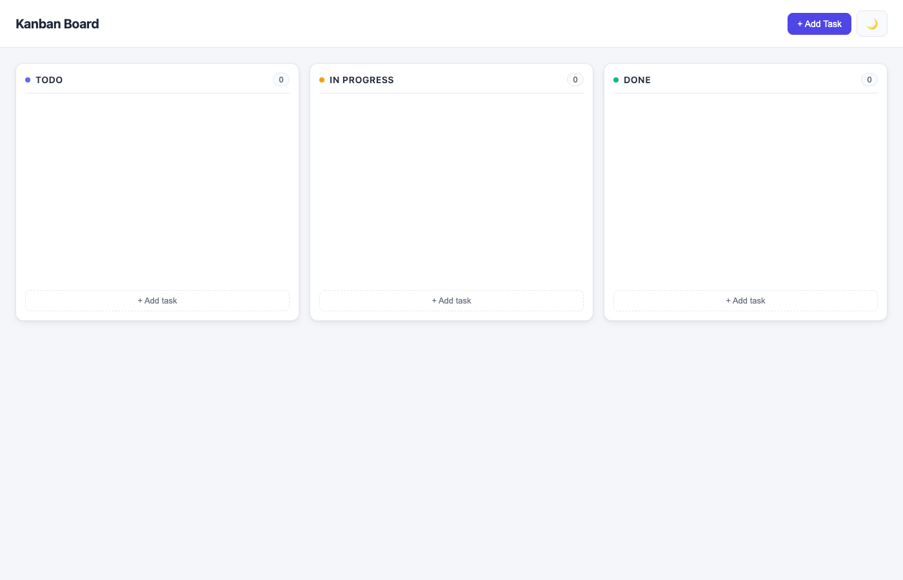Click the IN PROGRESS task count badge
This screenshot has width=903, height=580.
(575, 80)
